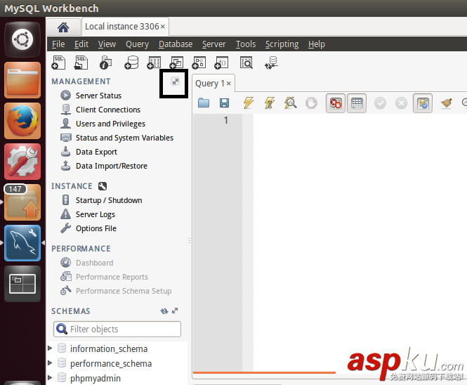Save the script with floppy icon
The height and width of the screenshot is (385, 467).
(x=224, y=103)
